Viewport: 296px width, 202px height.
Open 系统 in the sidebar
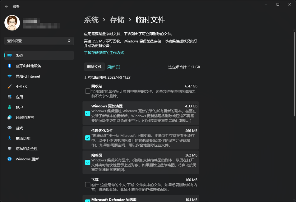[39, 56]
